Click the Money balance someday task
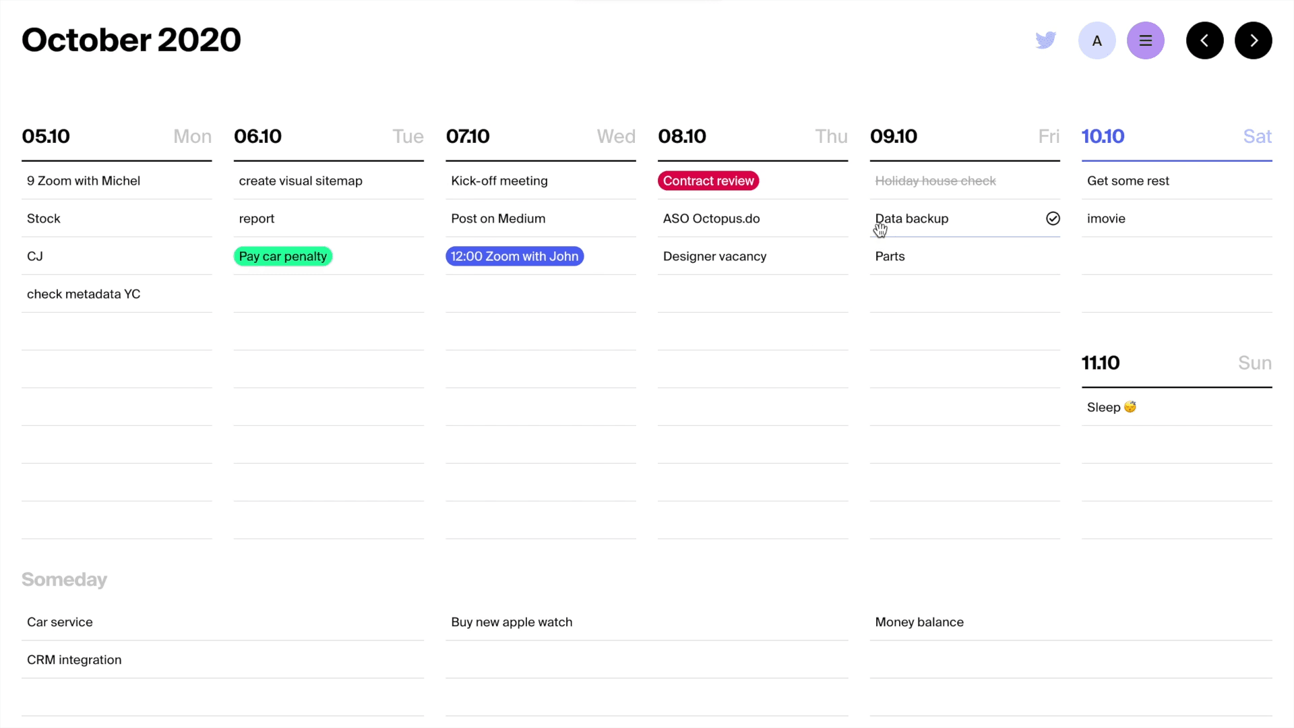This screenshot has width=1294, height=728. (x=919, y=622)
